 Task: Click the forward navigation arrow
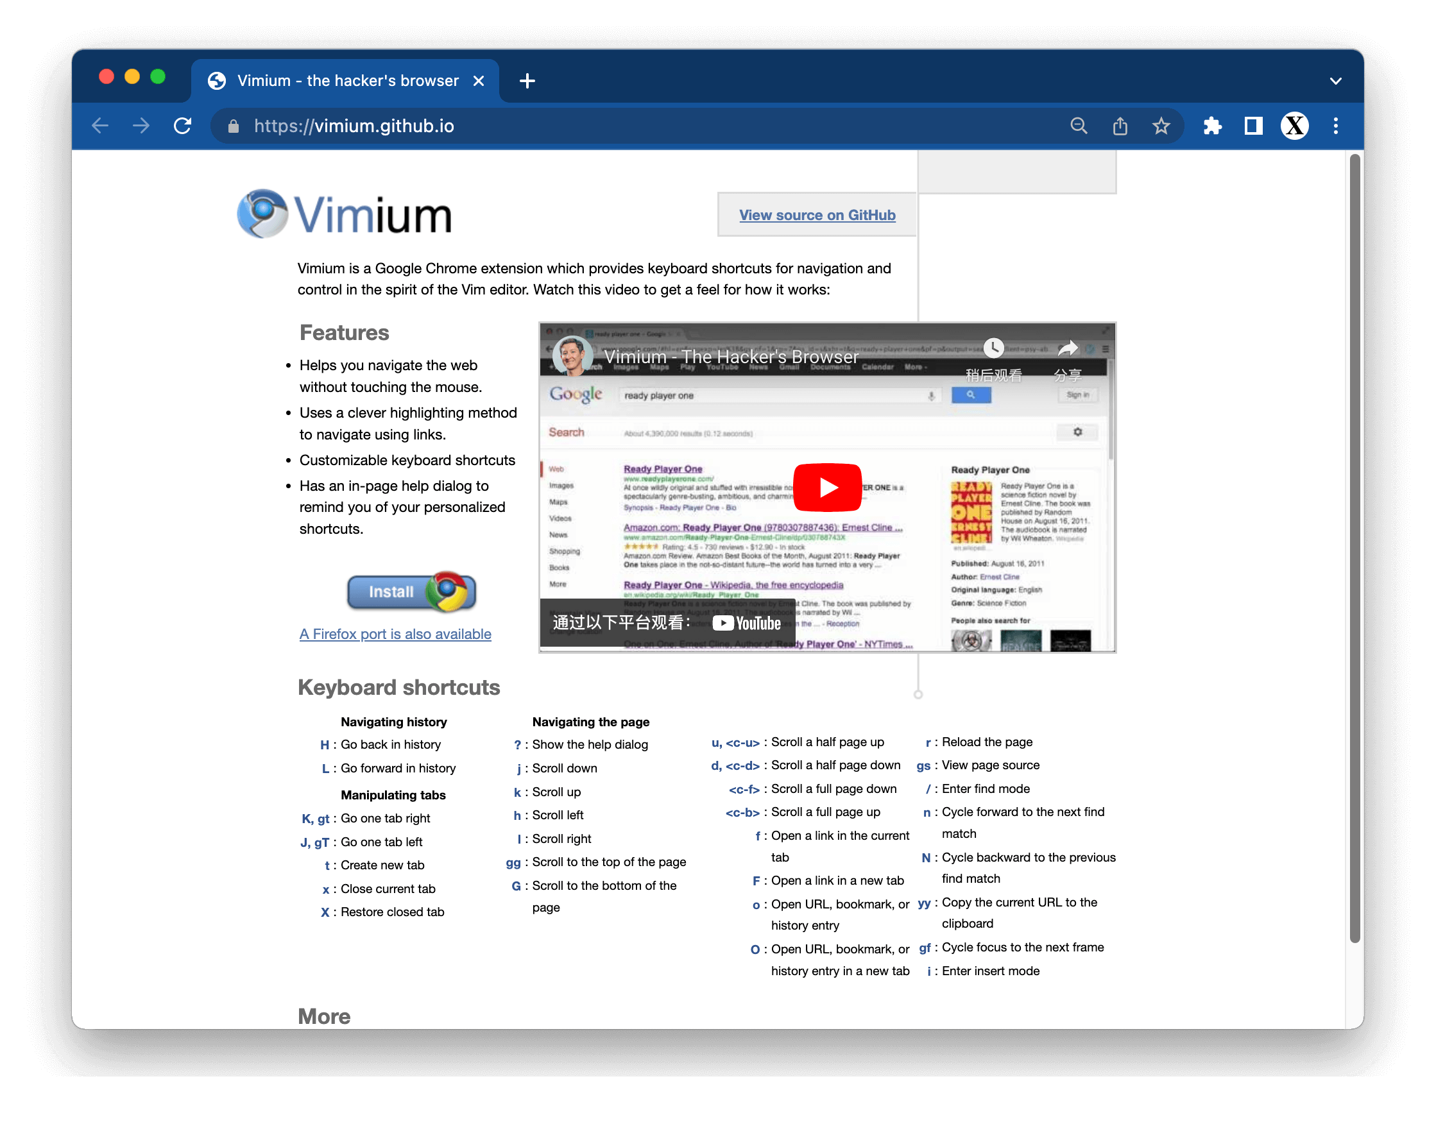[141, 126]
